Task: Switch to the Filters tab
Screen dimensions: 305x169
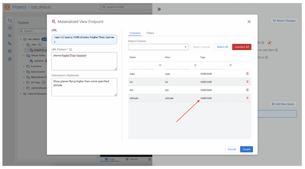Action: click(x=150, y=33)
